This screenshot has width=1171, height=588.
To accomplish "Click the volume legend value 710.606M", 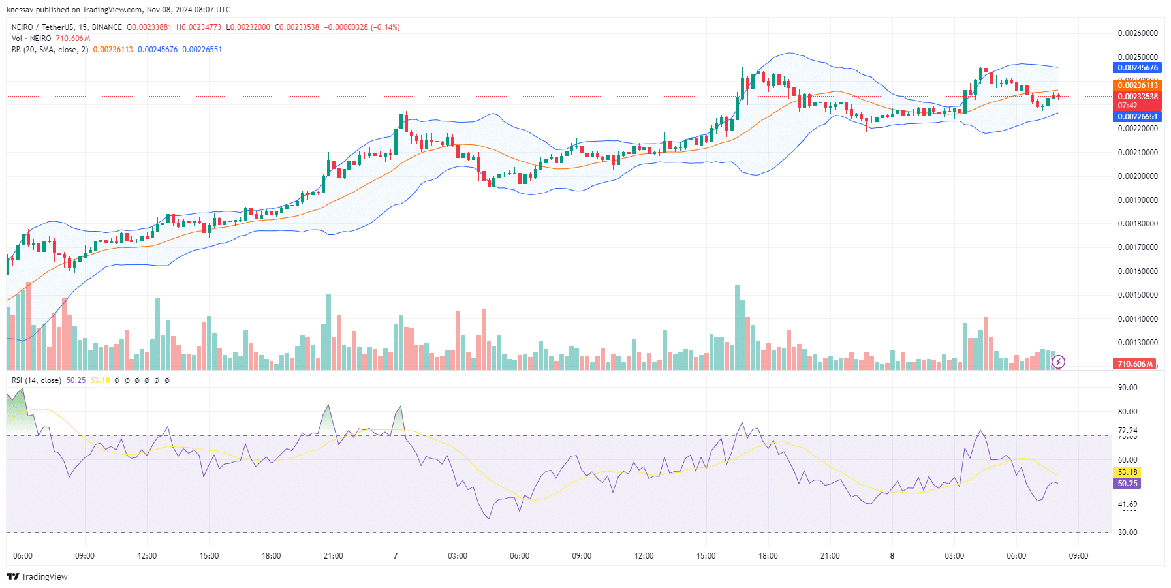I will [x=73, y=39].
